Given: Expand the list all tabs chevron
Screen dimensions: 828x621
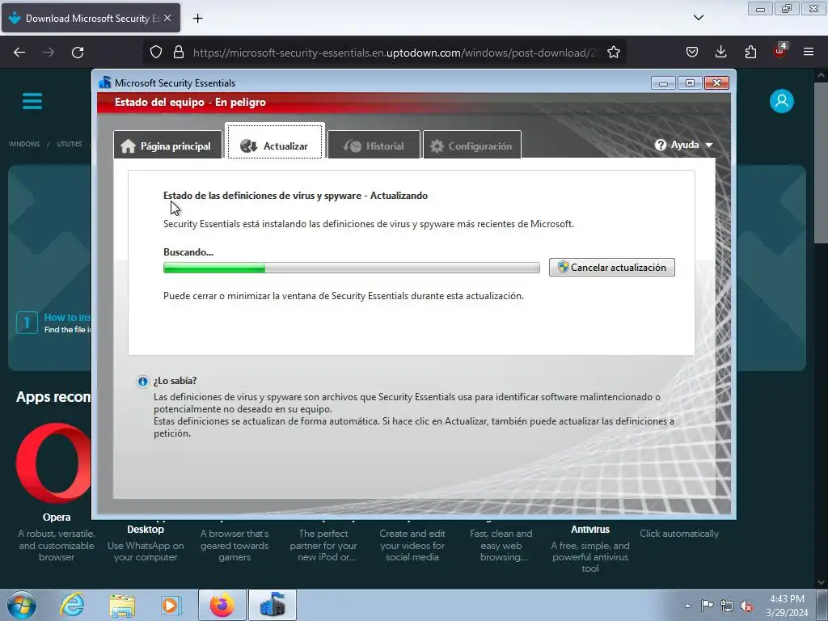Looking at the screenshot, I should coord(699,18).
